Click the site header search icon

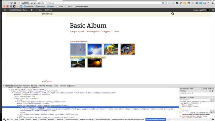tap(173, 14)
